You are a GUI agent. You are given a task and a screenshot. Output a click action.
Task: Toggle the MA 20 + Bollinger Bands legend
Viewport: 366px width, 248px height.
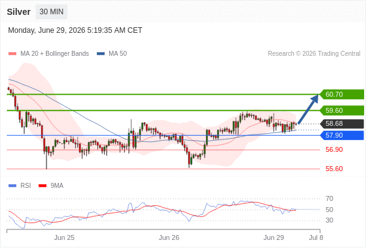coord(48,54)
